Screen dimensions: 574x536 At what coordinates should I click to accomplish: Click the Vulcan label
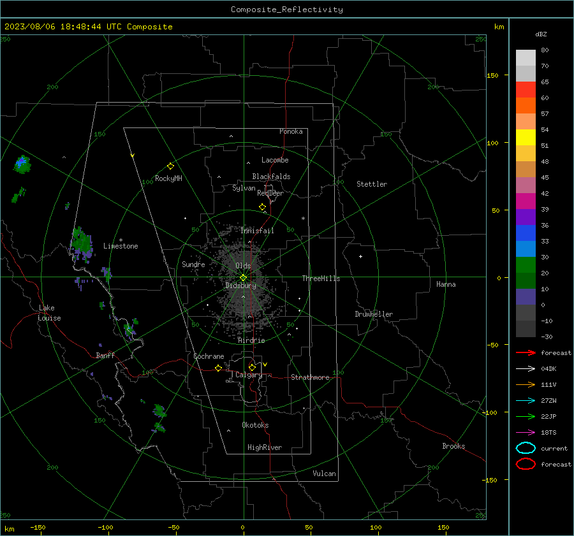click(324, 474)
